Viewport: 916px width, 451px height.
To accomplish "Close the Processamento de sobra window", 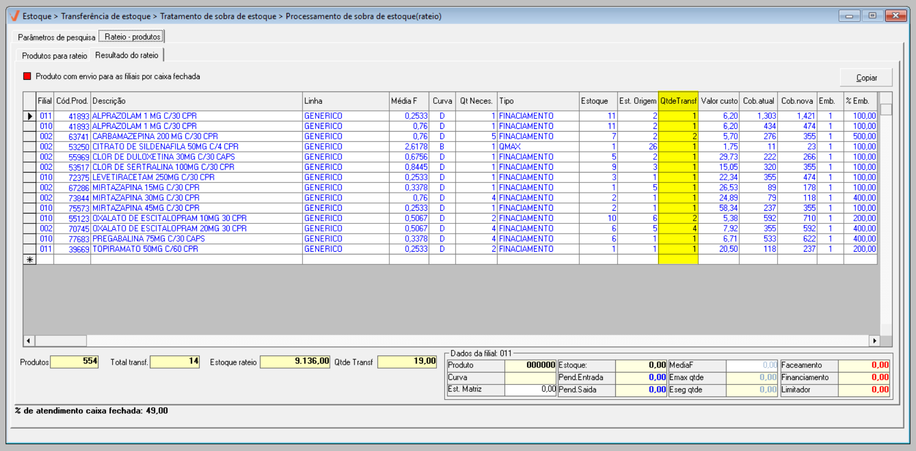I will click(x=896, y=16).
